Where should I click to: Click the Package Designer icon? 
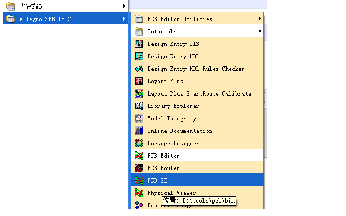pyautogui.click(x=139, y=143)
